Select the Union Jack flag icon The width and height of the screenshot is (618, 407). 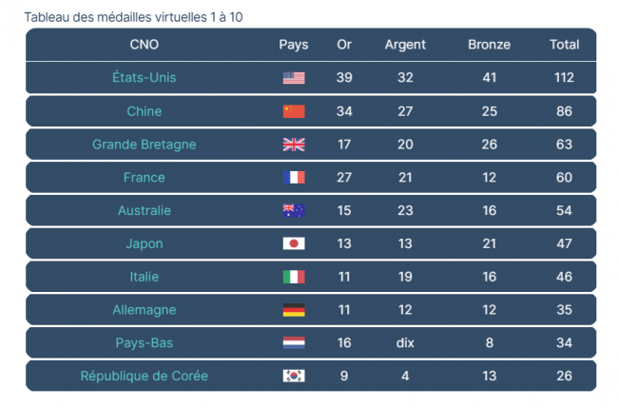[x=294, y=145]
